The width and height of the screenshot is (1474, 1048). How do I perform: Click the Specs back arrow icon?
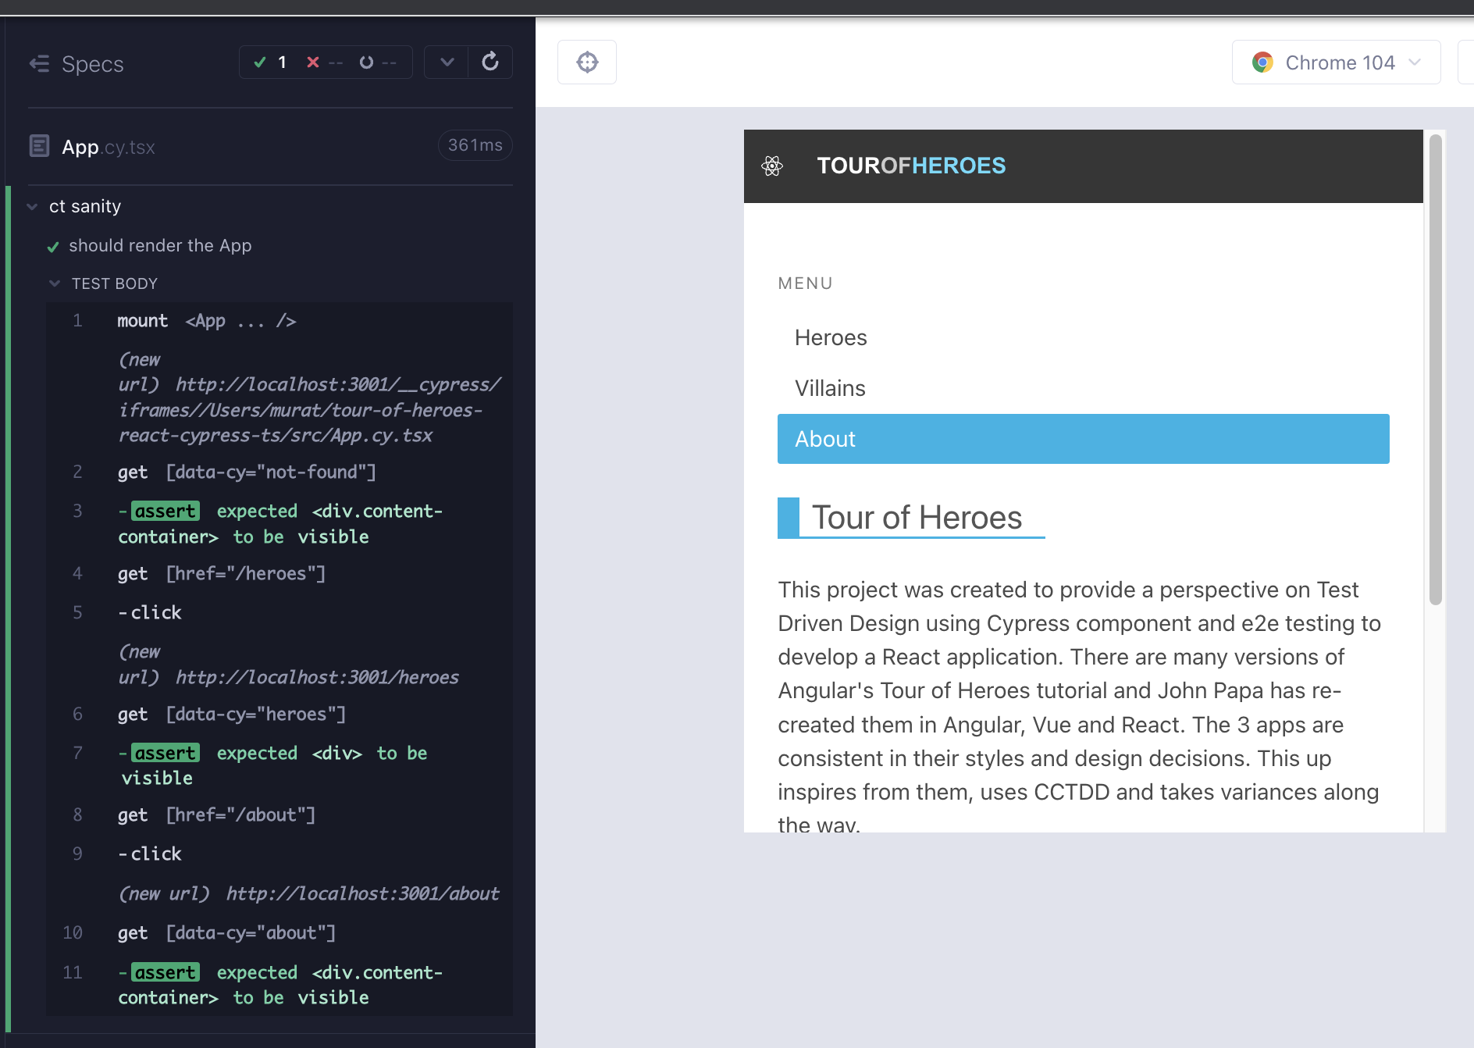tap(39, 64)
